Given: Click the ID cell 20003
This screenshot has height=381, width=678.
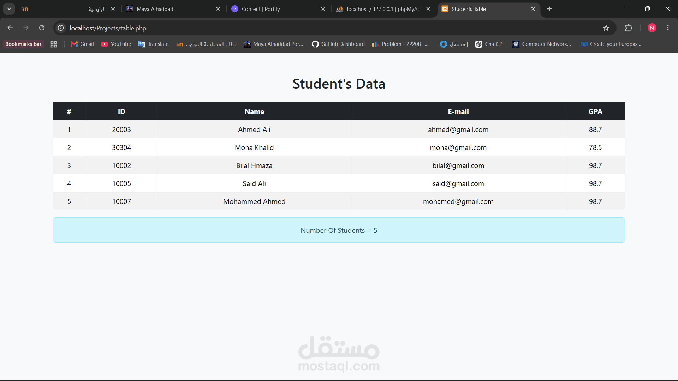Looking at the screenshot, I should pos(121,129).
